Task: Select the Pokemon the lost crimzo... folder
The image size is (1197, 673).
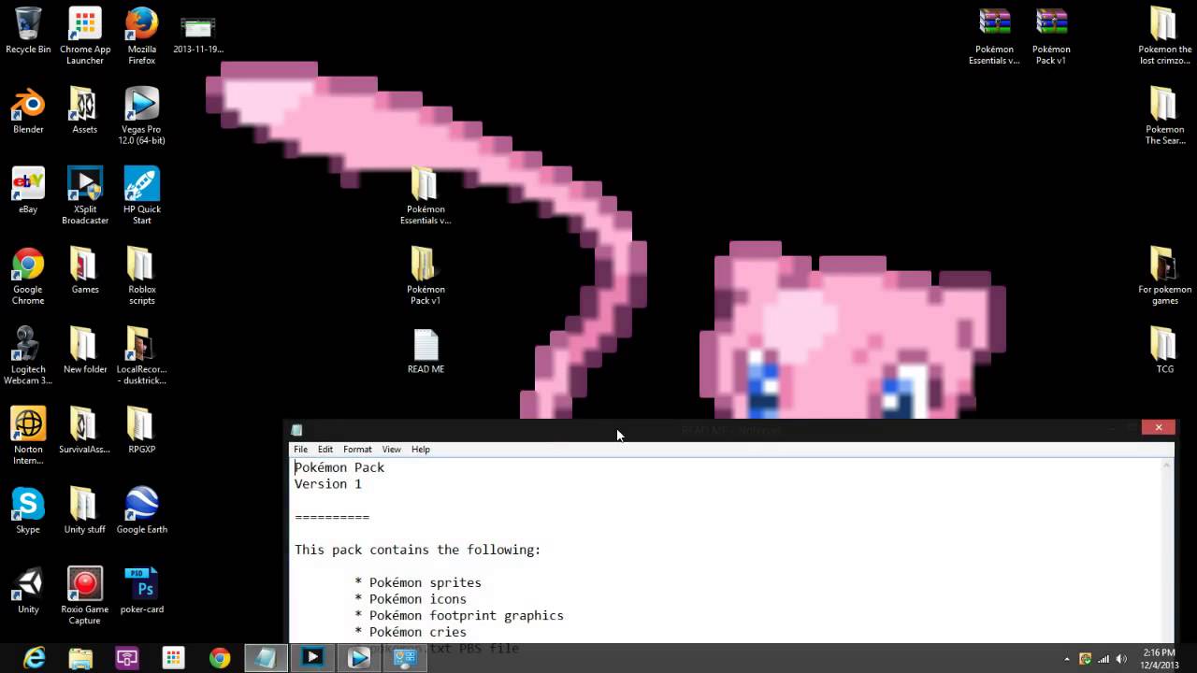Action: [x=1164, y=36]
